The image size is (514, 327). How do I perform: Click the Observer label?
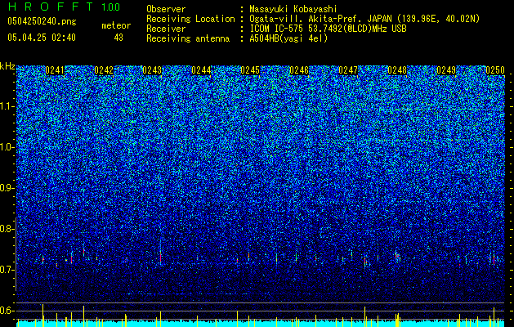pyautogui.click(x=166, y=9)
